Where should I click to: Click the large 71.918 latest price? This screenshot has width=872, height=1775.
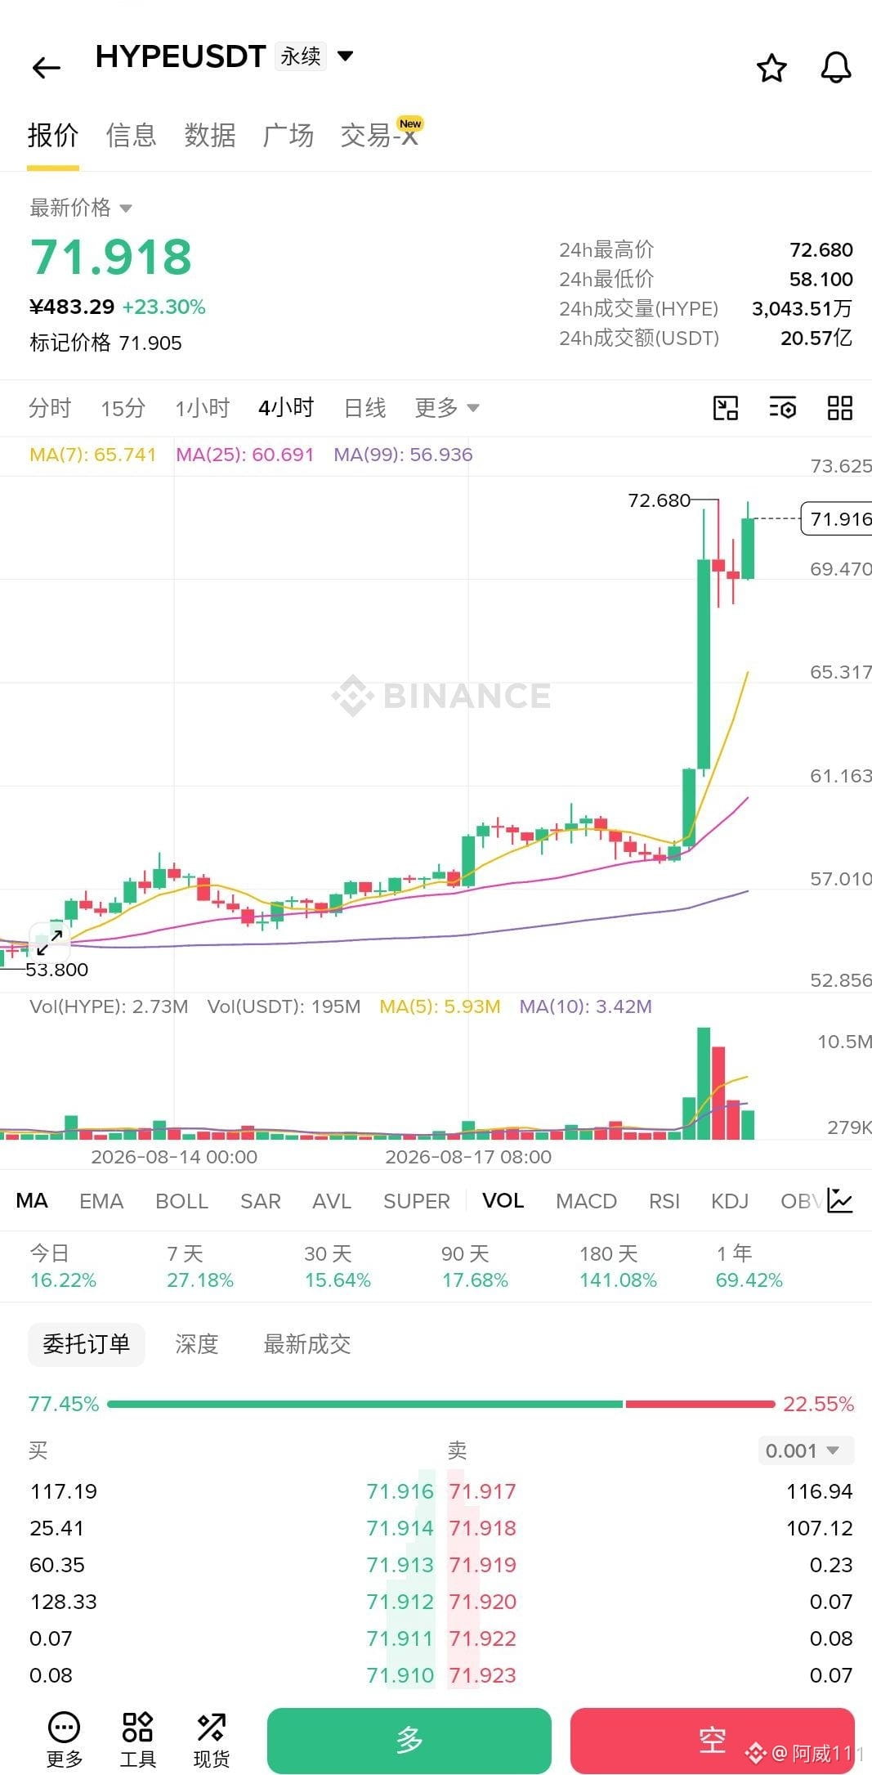[x=111, y=257]
